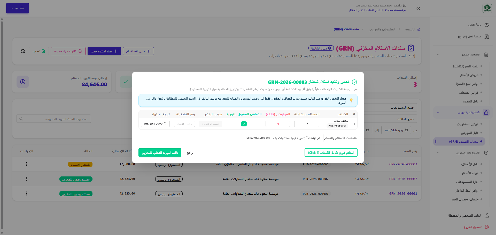Click the المرفوض (تالف) quantity field
This screenshot has width=496, height=235.
278,124
